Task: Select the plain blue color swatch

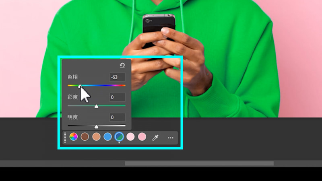Action: 107,137
